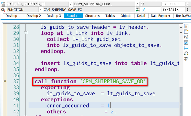Click the maximize horizontally tool icon
Screen dimensions: 191x116
(x=186, y=48)
